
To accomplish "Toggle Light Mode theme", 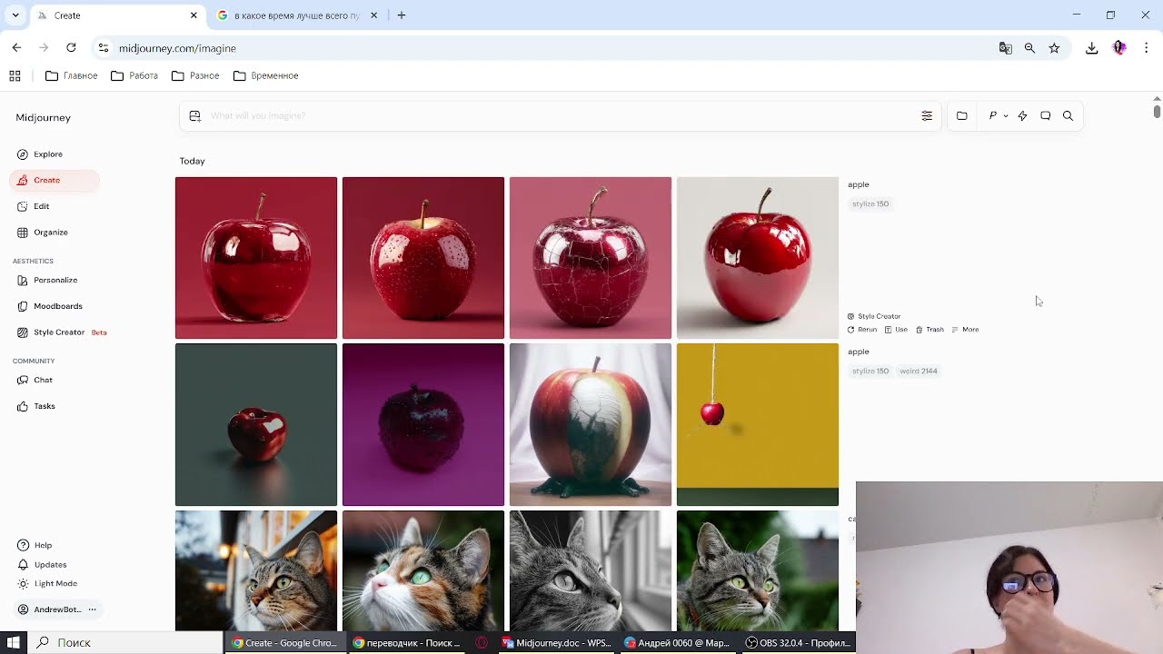I will tap(47, 583).
